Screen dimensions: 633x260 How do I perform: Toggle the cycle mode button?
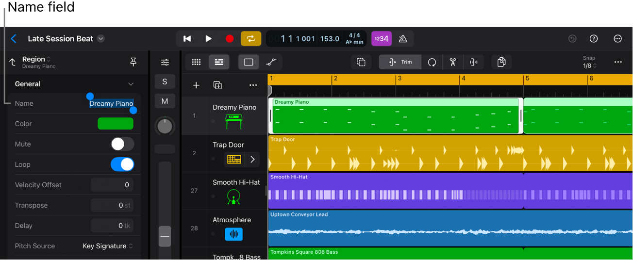[x=251, y=39]
